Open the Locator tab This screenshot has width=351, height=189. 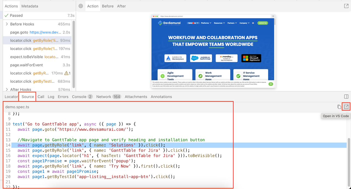[x=11, y=97]
